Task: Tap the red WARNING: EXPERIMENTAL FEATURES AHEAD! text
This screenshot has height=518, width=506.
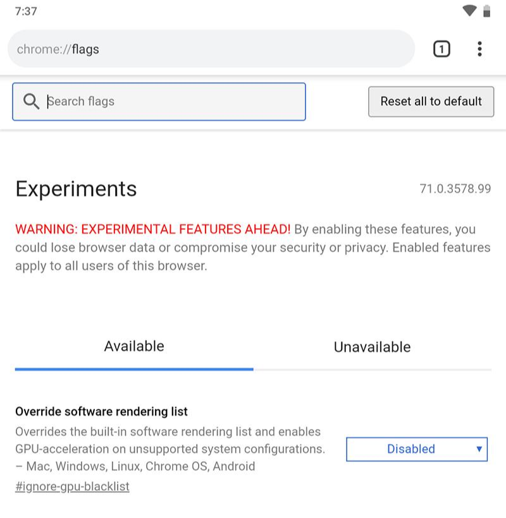Action: click(x=153, y=229)
